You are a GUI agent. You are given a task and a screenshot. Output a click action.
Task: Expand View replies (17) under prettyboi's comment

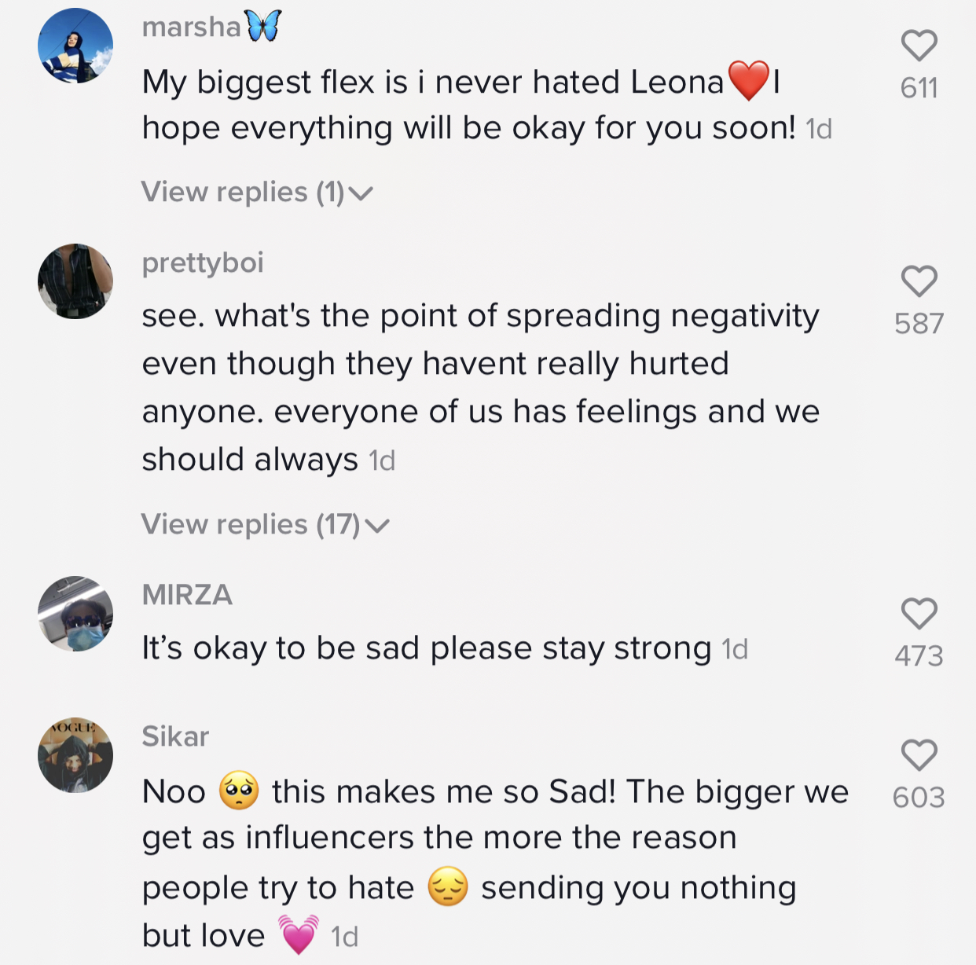click(x=251, y=525)
